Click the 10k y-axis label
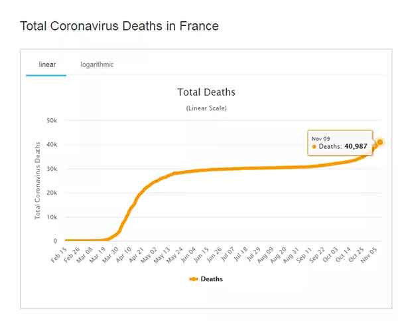The width and height of the screenshot is (398, 321). pyautogui.click(x=52, y=217)
